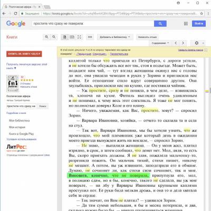Switch to two-page view
The height and width of the screenshot is (211, 211).
(72, 37)
